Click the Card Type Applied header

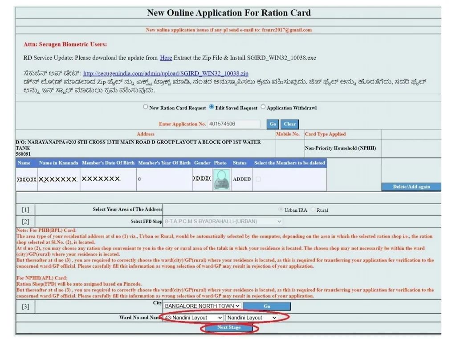[325, 134]
